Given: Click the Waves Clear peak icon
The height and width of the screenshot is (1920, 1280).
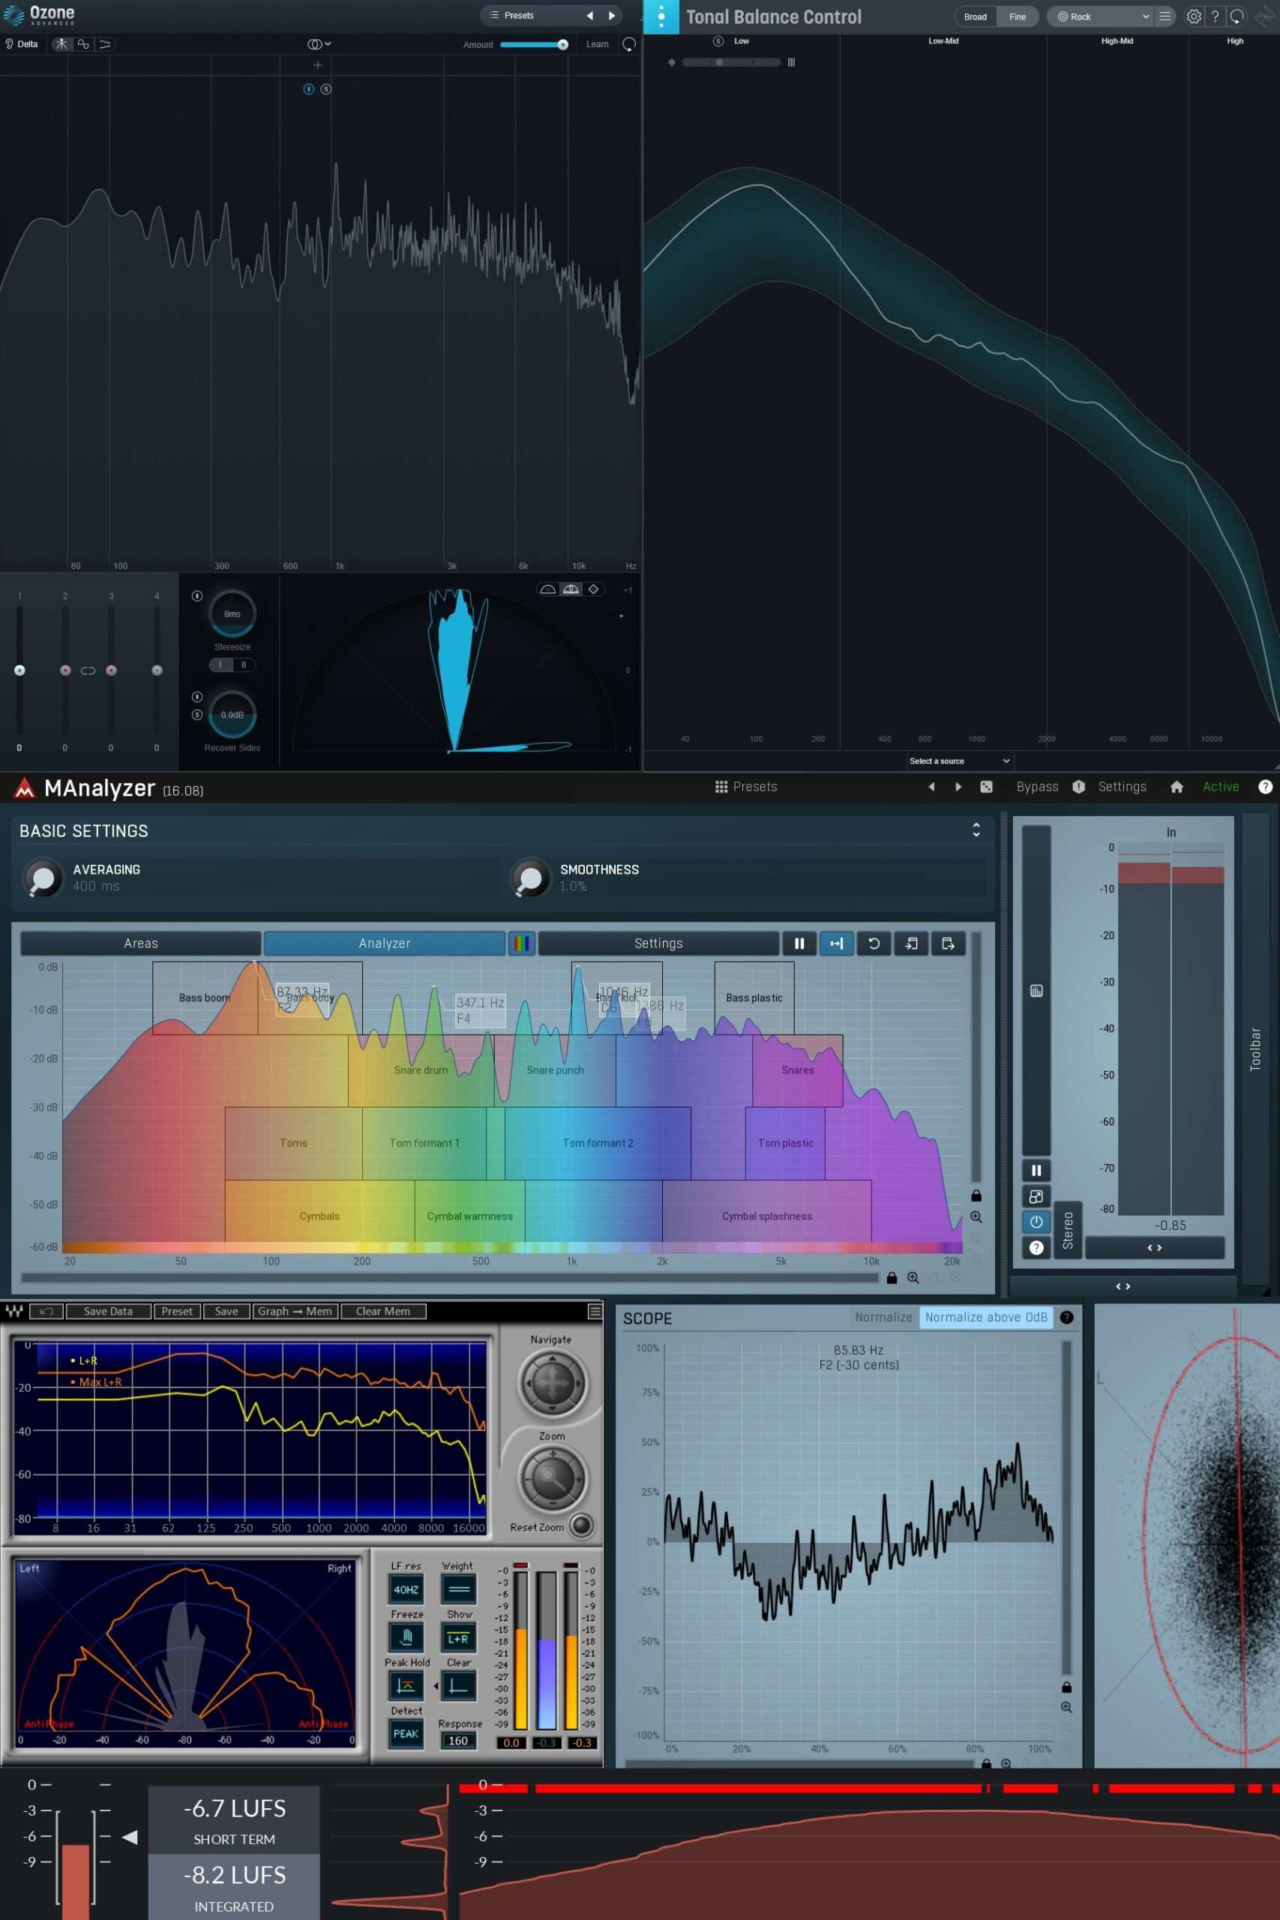Looking at the screenshot, I should [x=459, y=1686].
